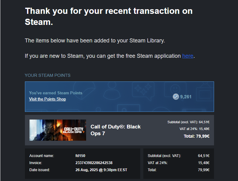The image size is (238, 181).
Task: Click the item Total: 79,99€ text
Action: click(x=196, y=136)
